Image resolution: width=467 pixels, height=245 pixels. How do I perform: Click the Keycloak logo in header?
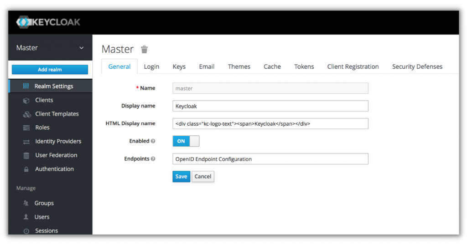point(48,22)
